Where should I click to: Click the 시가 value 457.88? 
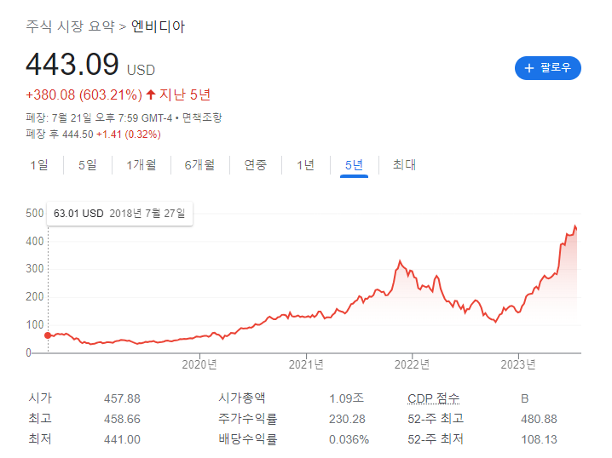[122, 398]
